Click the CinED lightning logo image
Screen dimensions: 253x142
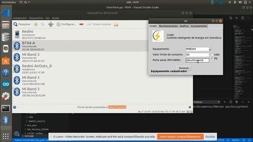(x=158, y=36)
